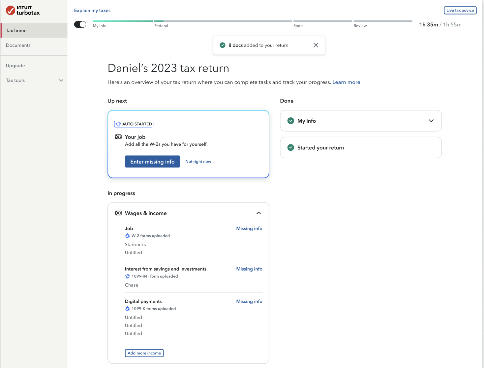Click the money icon beside Your job

click(118, 137)
